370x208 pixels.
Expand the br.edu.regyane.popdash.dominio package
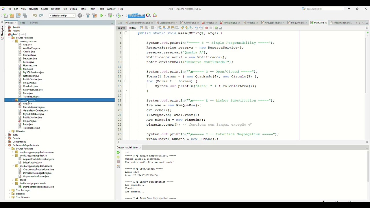(x=13, y=152)
